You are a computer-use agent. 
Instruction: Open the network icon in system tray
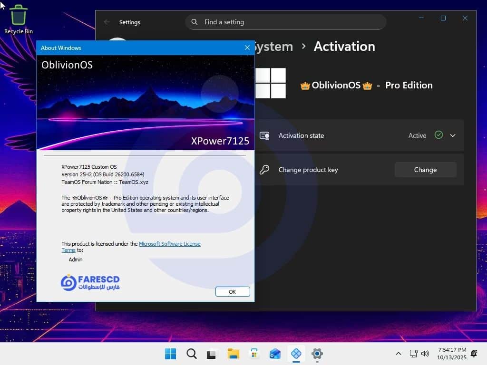[x=413, y=354]
